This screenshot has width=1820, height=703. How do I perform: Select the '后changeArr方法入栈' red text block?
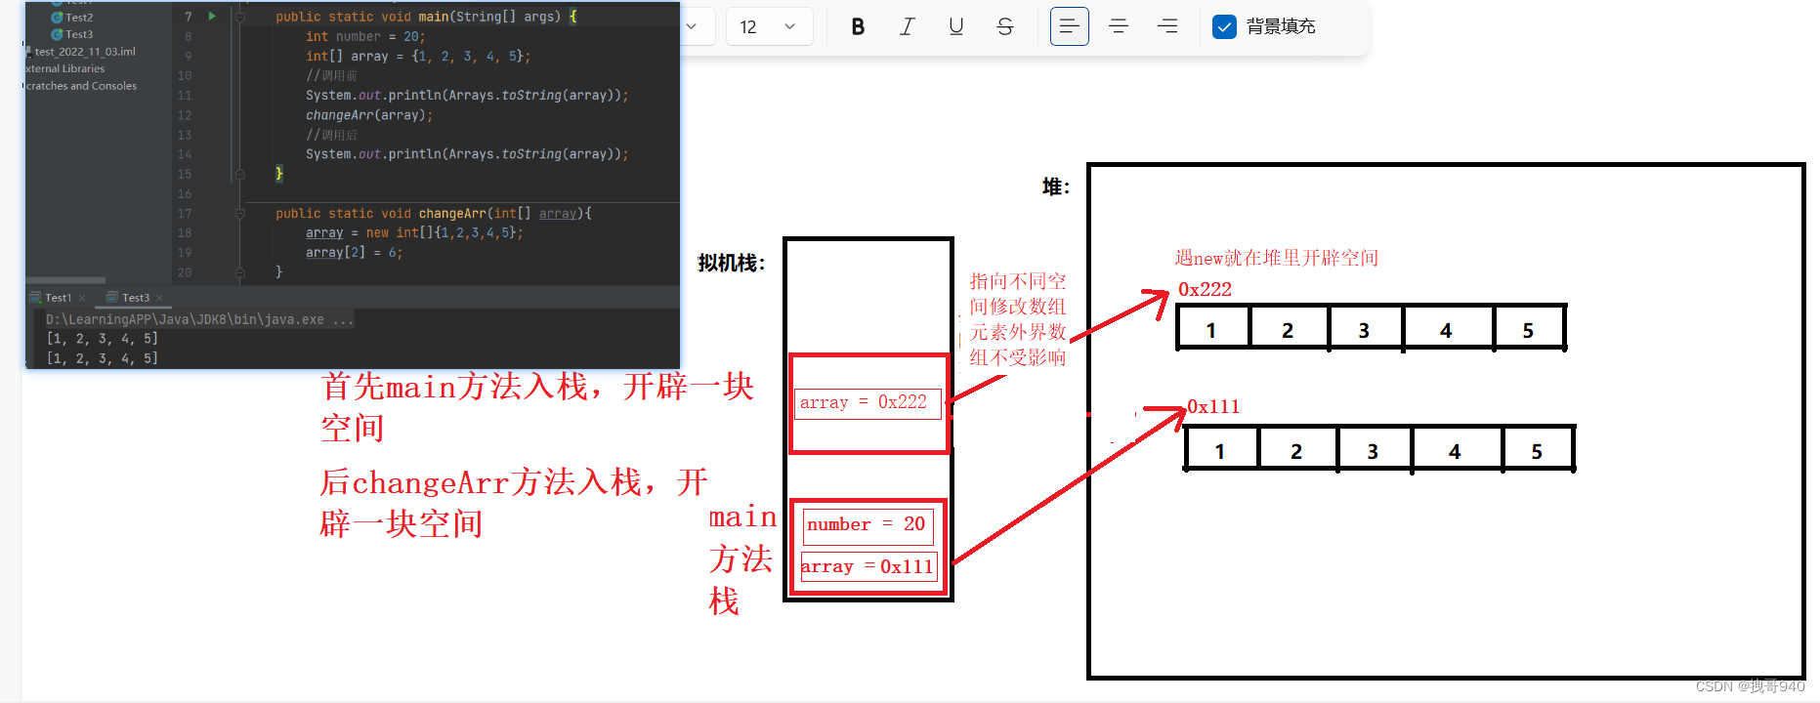click(514, 503)
